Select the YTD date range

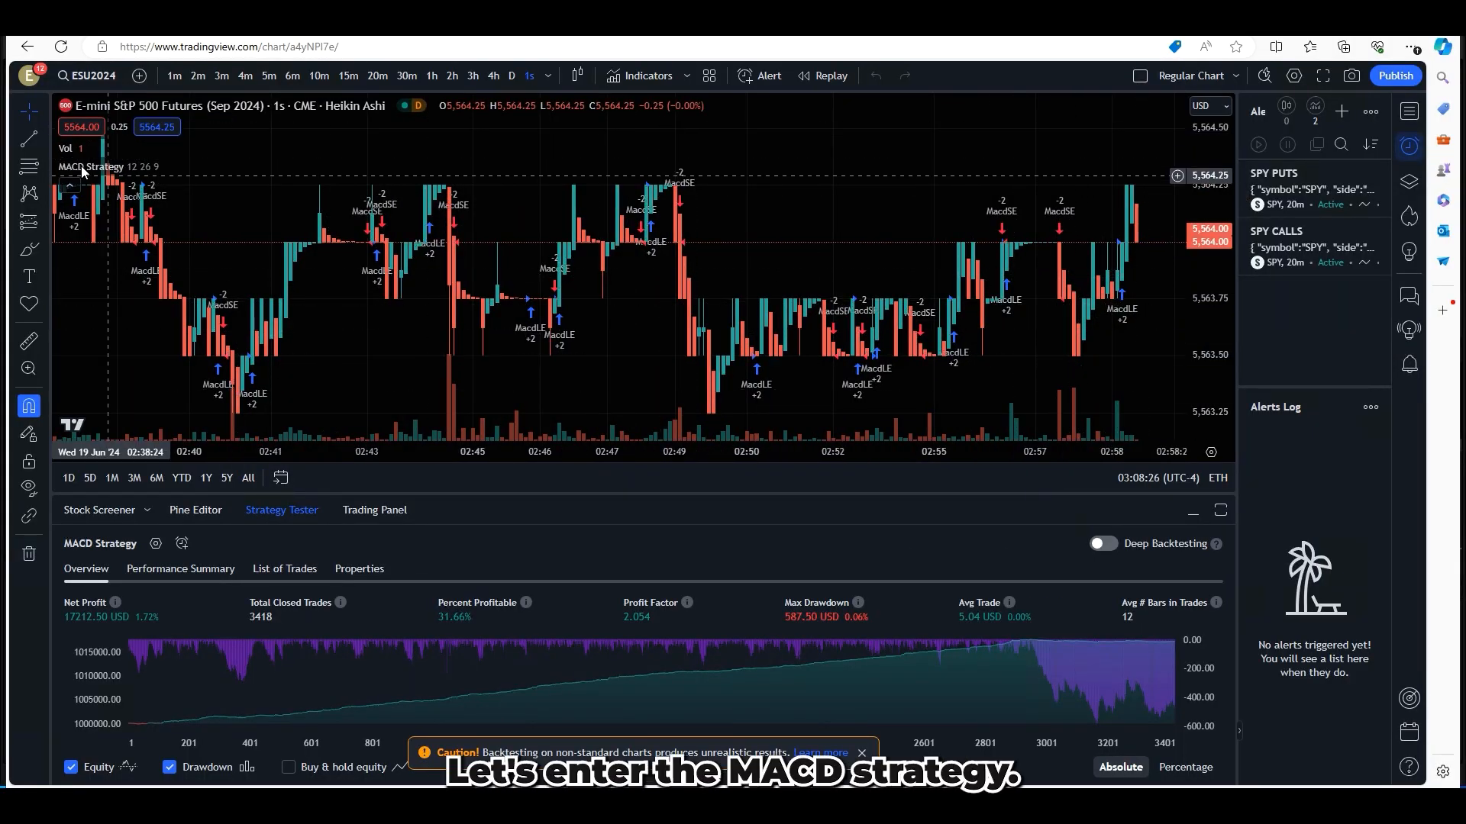(x=182, y=478)
